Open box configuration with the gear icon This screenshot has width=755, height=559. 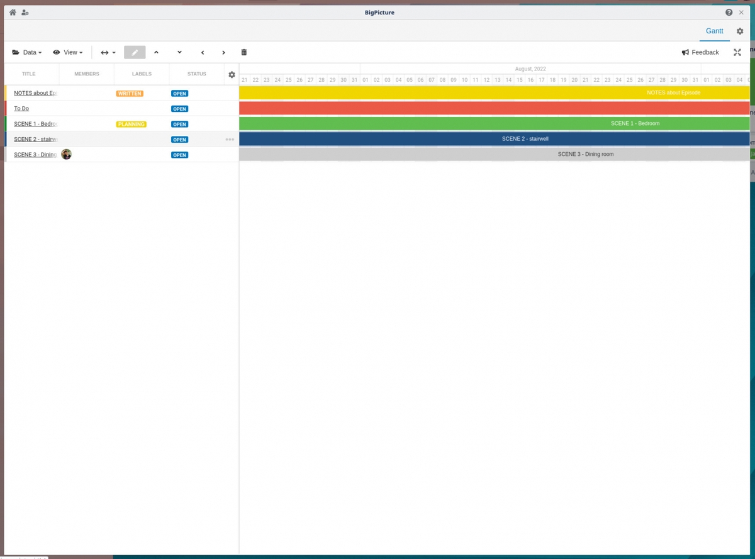(739, 31)
